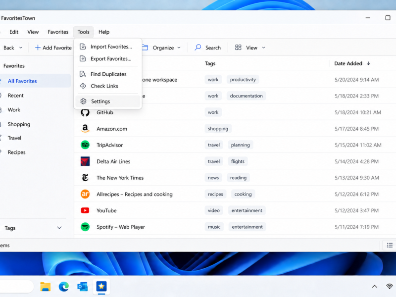Toggle Date Added sort arrow
396x297 pixels.
[368, 63]
